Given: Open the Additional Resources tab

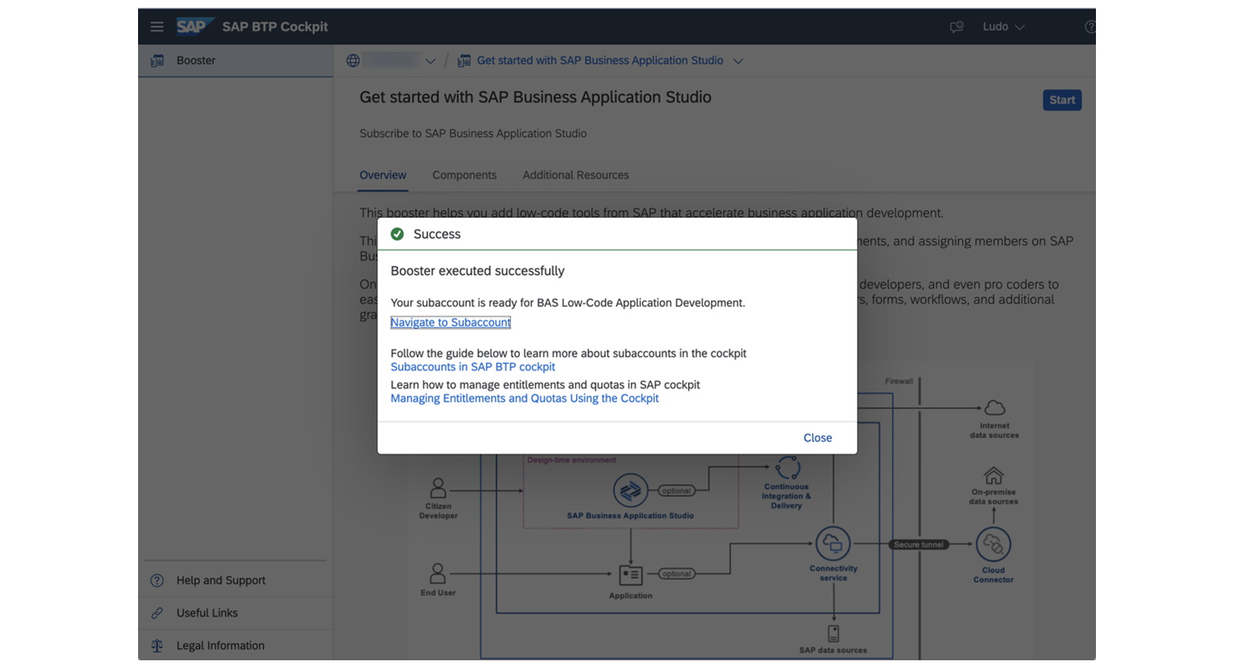Looking at the screenshot, I should click(x=575, y=175).
